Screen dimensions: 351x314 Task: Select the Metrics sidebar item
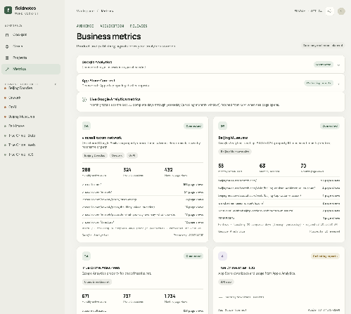coord(31,69)
